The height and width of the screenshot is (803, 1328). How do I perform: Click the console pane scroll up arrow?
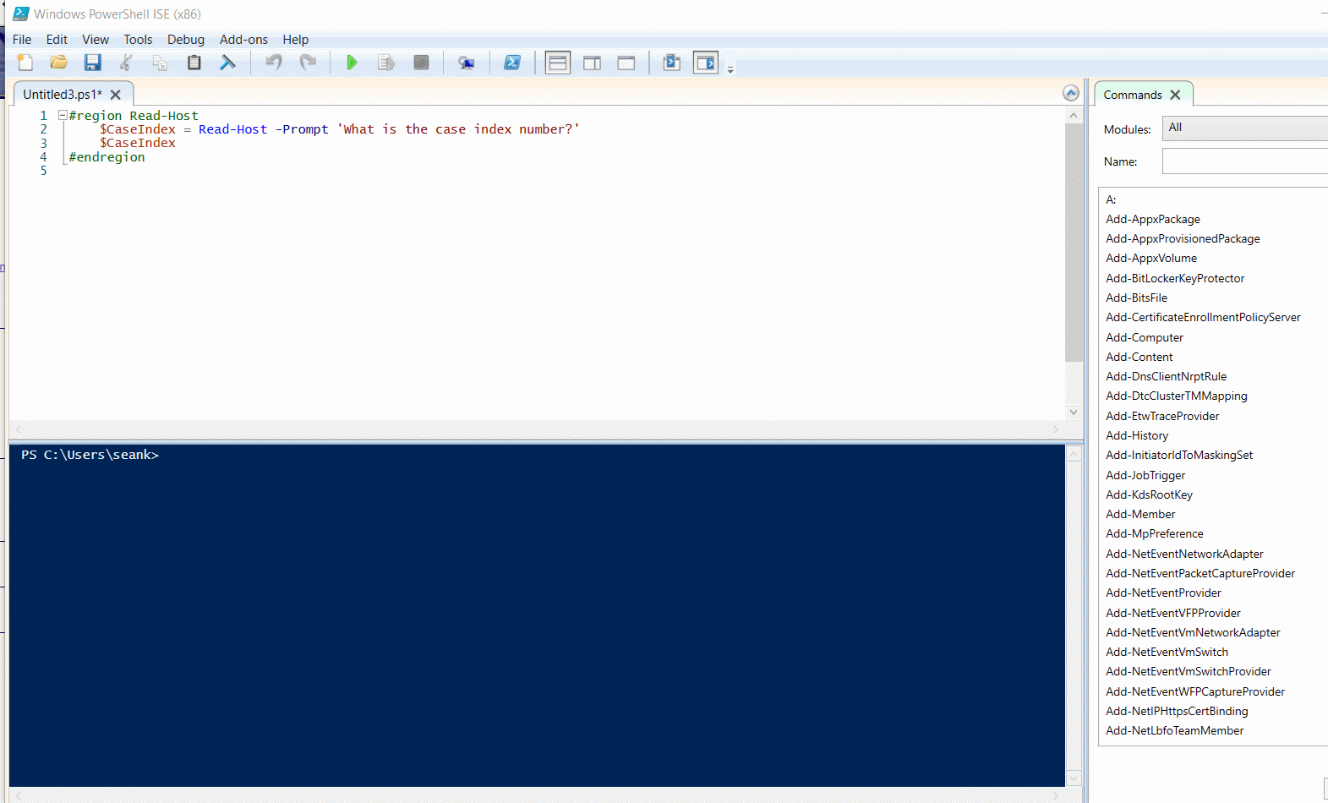click(x=1074, y=454)
